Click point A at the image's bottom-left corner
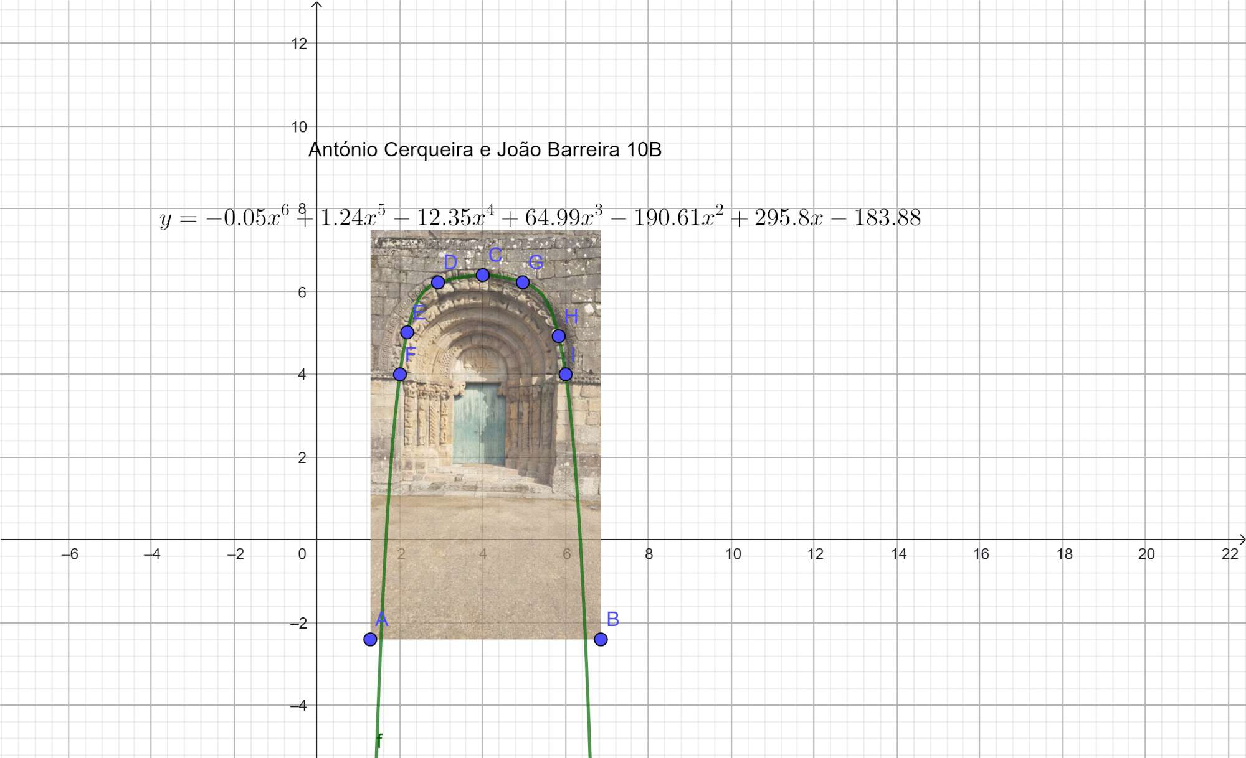This screenshot has width=1246, height=758. coord(370,639)
